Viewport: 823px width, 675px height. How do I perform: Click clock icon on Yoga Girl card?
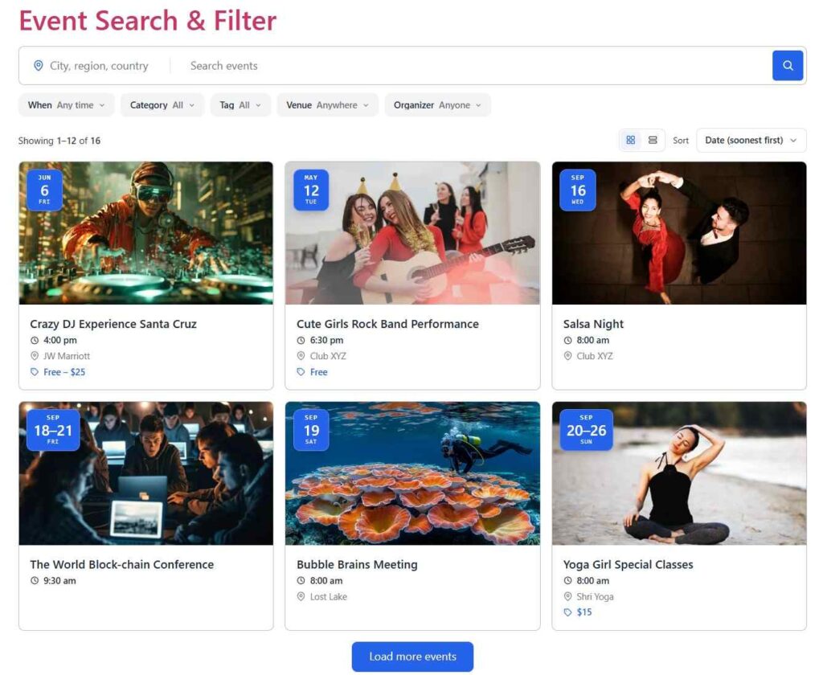(567, 580)
